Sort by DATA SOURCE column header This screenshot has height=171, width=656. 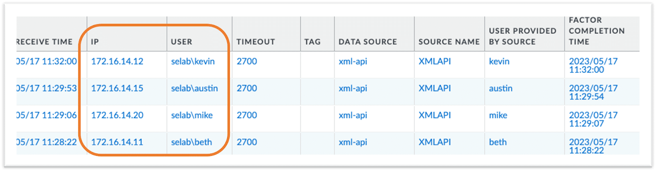[368, 42]
